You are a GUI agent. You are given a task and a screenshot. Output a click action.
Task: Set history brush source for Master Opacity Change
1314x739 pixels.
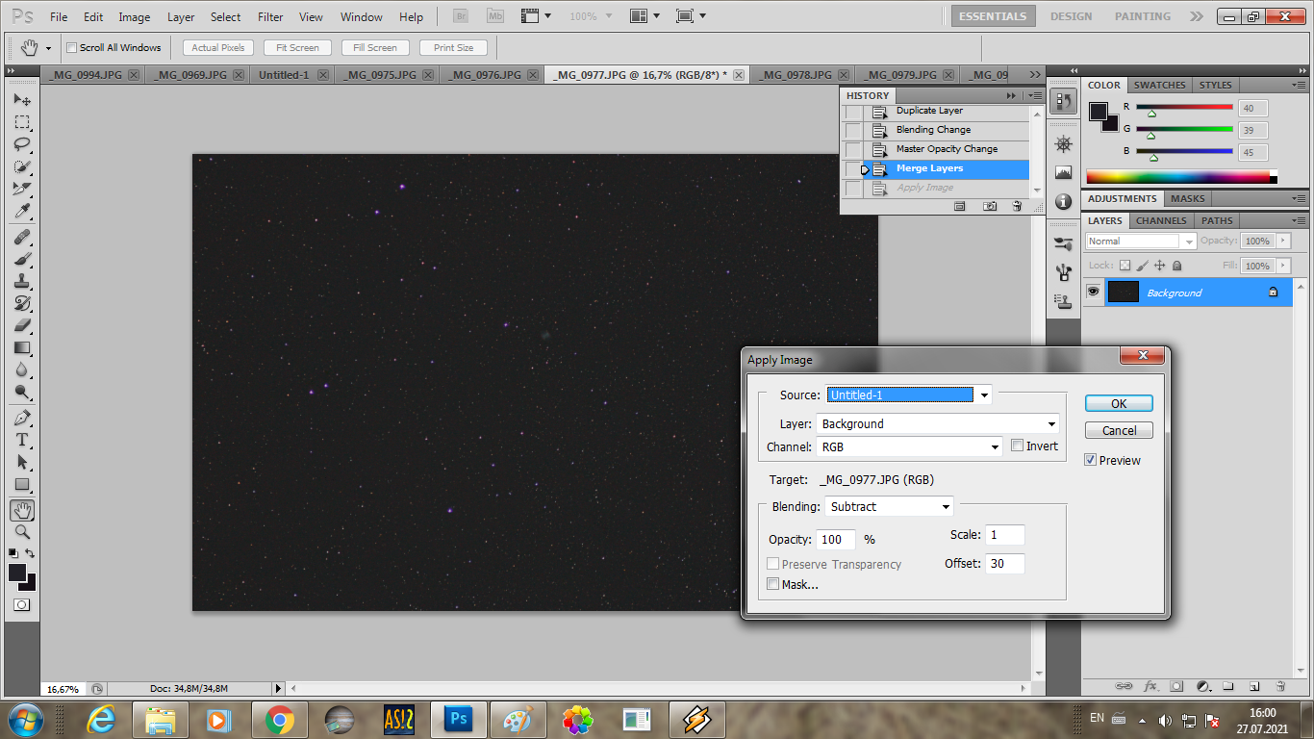click(x=853, y=150)
